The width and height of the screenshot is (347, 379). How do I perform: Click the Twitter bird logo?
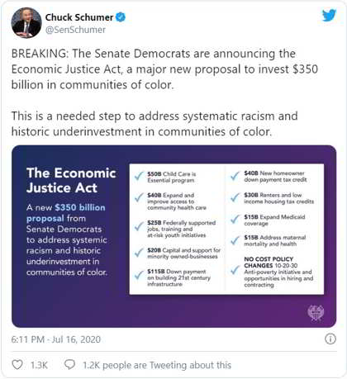click(x=330, y=15)
